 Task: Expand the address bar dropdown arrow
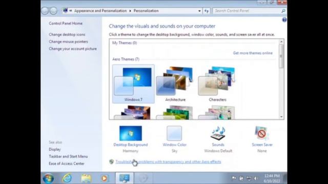point(199,11)
